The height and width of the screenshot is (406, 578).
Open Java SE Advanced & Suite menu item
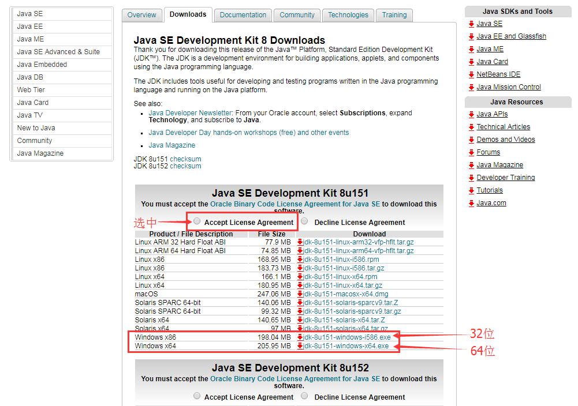coord(62,52)
